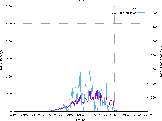This screenshot has width=162, height=121.
Task: Click the 16:00 time axis label
Action: (x=103, y=115)
